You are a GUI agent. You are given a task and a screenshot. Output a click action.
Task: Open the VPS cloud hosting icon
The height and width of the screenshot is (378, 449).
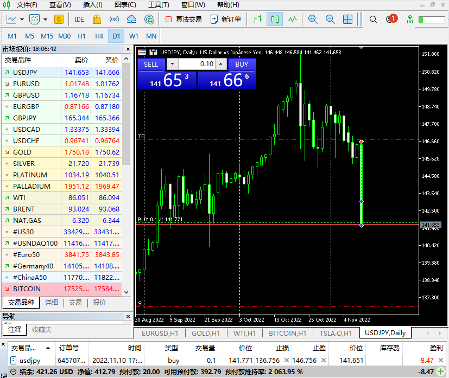coord(131,20)
